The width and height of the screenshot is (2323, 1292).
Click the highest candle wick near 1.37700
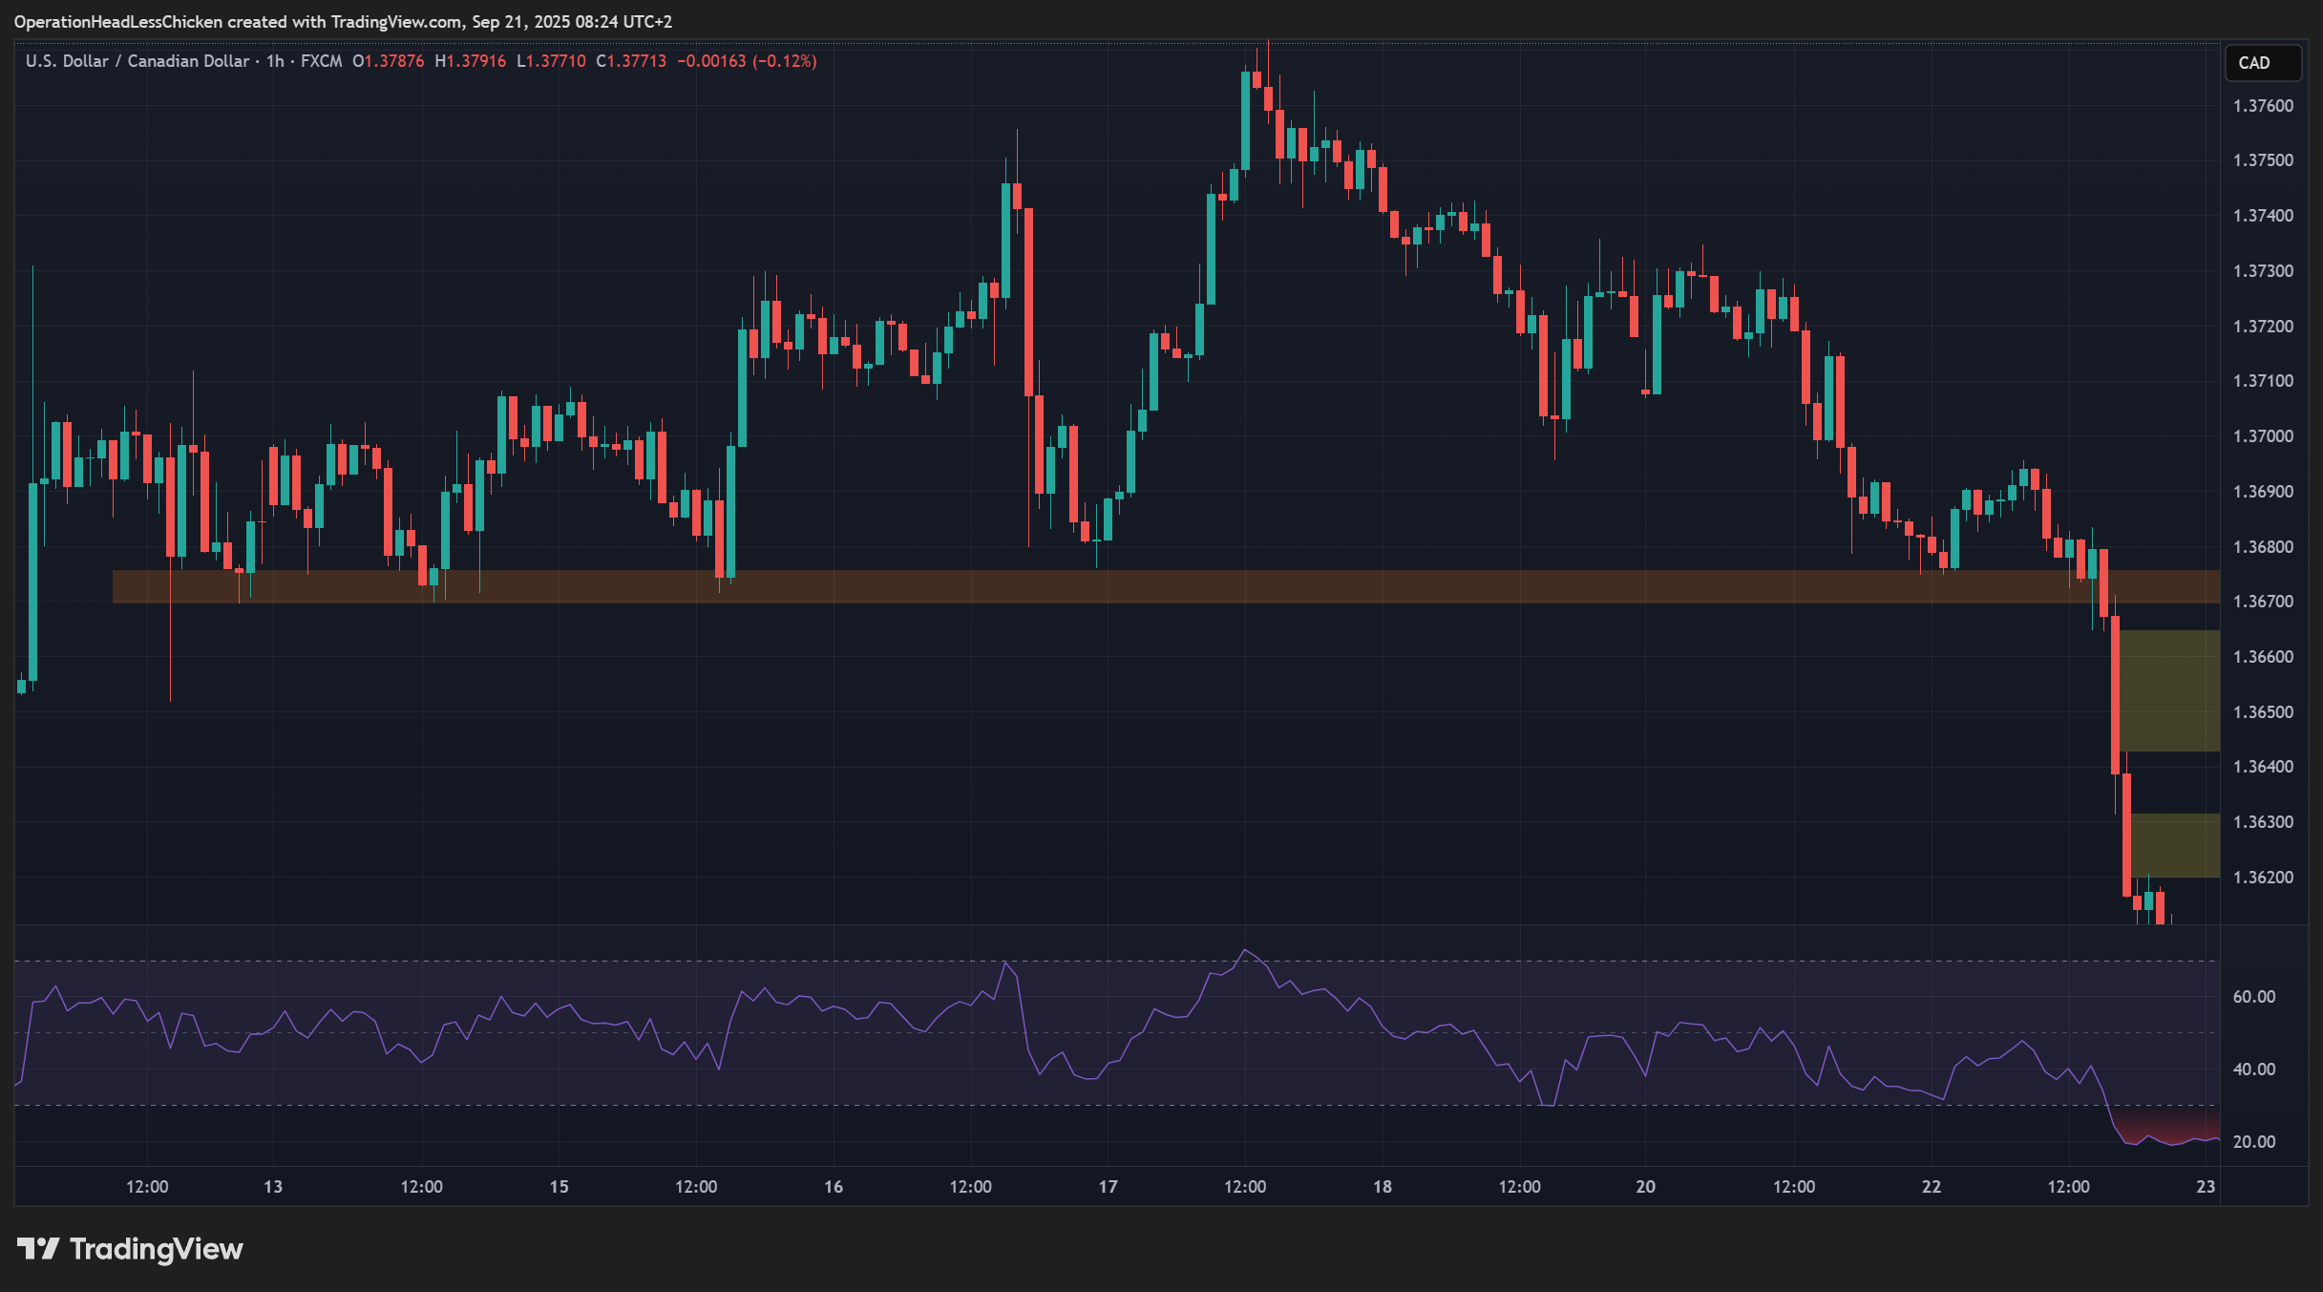coord(1268,57)
